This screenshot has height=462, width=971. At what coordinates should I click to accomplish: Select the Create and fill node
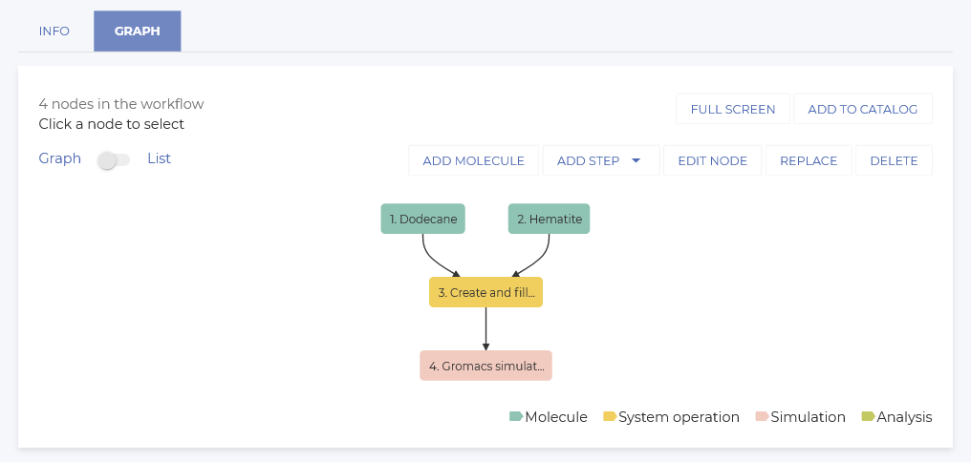coord(485,292)
